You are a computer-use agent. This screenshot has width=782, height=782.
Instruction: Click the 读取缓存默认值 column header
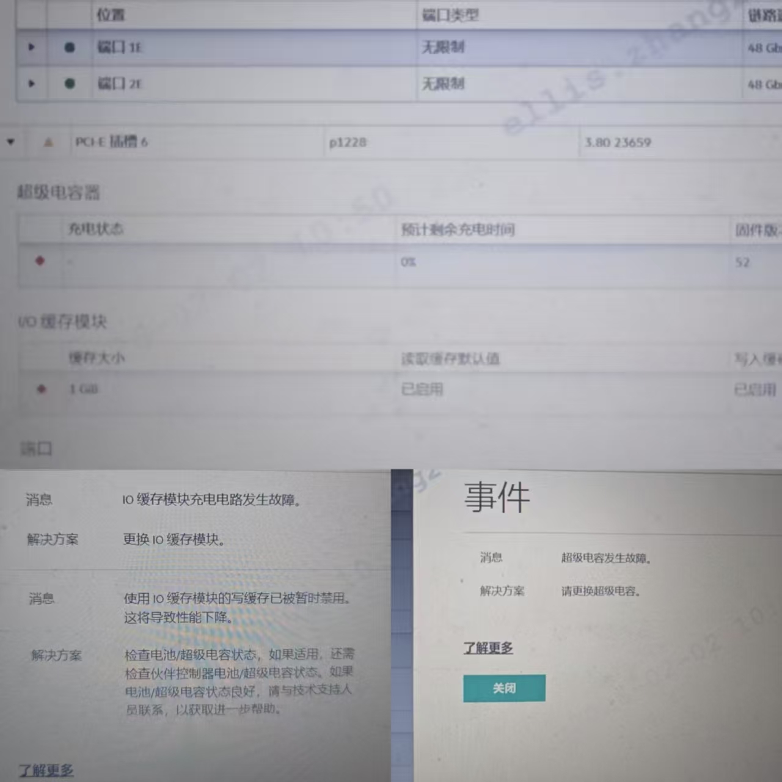point(450,359)
